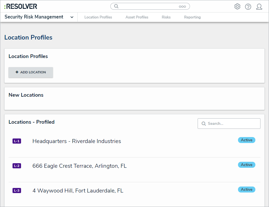
Task: Select 4 Waywood Hill, Fort Lauderdale location
Action: coord(78,191)
